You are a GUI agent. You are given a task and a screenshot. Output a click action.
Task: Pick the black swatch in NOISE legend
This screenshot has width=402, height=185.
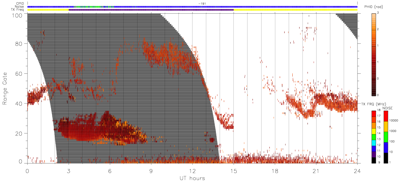tap(386, 158)
